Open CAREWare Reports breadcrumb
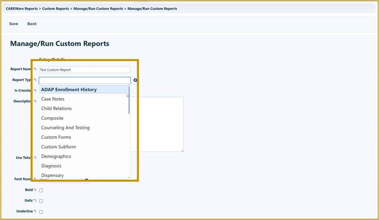The width and height of the screenshot is (379, 220). tap(22, 8)
